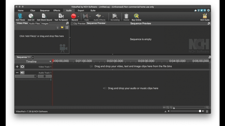Switch to the Clips ribbon tab
This screenshot has height=126, width=225.
pyautogui.click(x=33, y=11)
